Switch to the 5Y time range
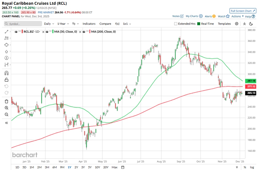The width and height of the screenshot is (259, 170). click(90, 167)
